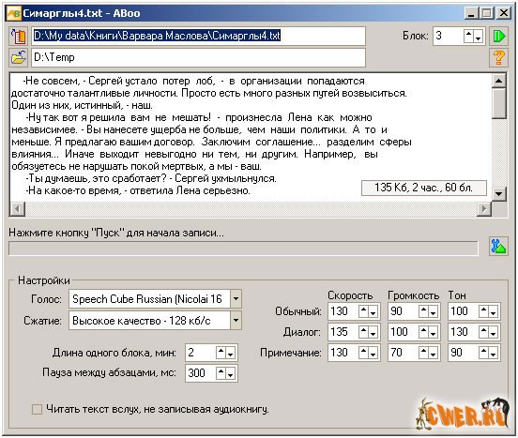The height and width of the screenshot is (438, 518).
Task: Increase Обычный tone with up arrow
Action: click(483, 311)
